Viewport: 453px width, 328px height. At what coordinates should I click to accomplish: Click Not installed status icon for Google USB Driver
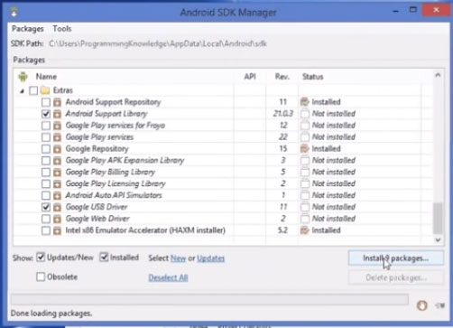coord(305,207)
